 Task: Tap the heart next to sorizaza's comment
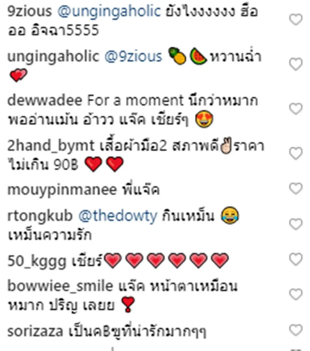pyautogui.click(x=296, y=330)
